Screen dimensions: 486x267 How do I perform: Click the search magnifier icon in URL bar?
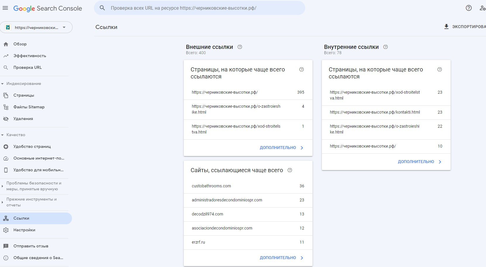[102, 8]
